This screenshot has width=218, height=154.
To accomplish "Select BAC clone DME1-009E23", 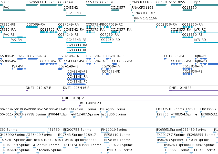I will [x=148, y=106].
